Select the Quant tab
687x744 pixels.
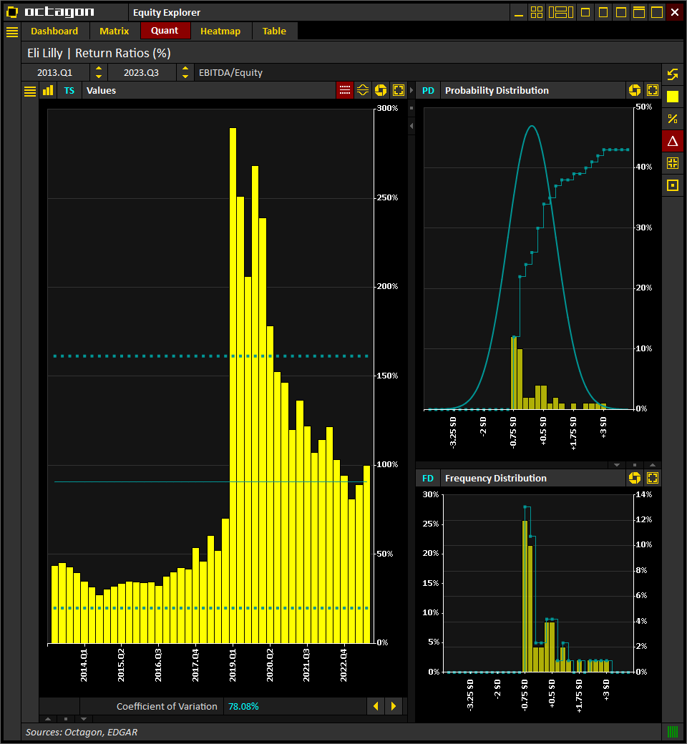pos(165,31)
